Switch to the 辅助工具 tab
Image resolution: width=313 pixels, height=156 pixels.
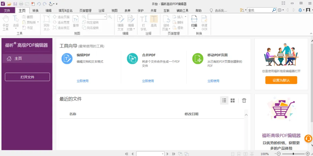[x=183, y=10]
